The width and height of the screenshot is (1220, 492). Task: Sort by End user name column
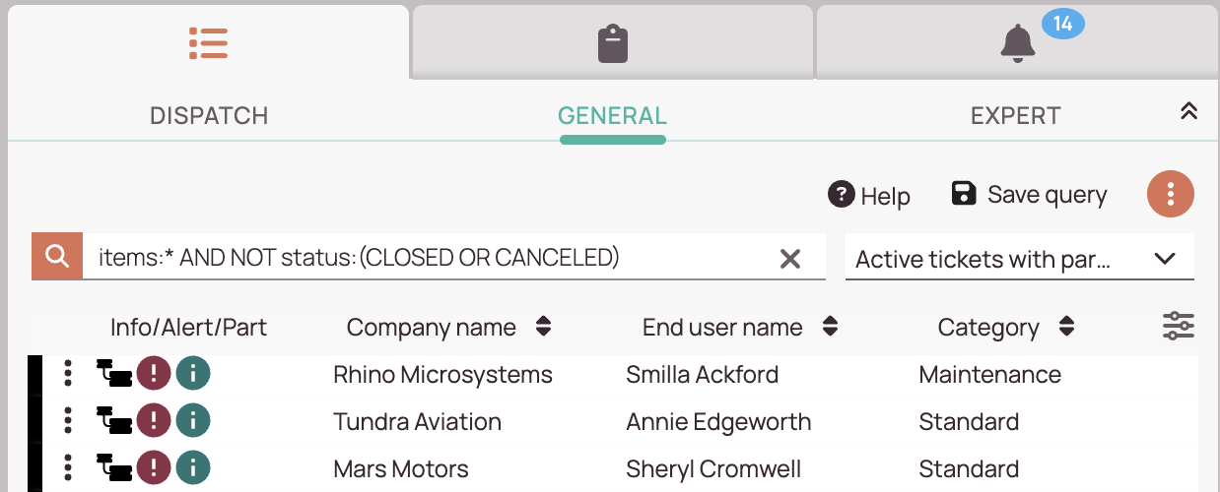tap(830, 327)
